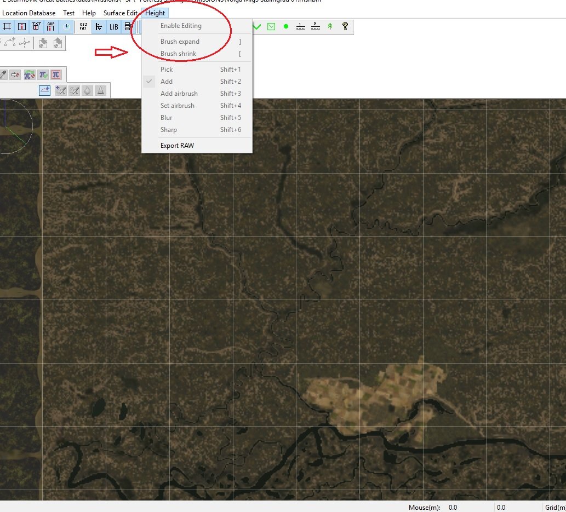This screenshot has width=566, height=512.
Task: Select the blur droplet tool icon
Action: (87, 90)
